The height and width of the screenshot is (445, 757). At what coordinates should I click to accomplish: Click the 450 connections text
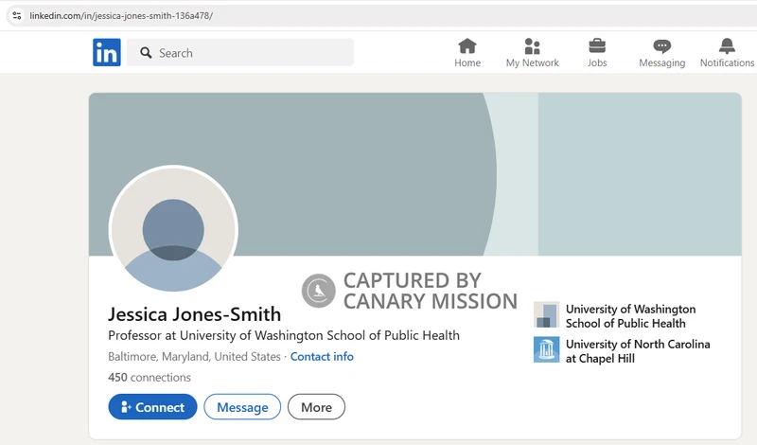click(150, 378)
